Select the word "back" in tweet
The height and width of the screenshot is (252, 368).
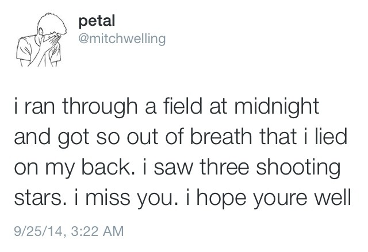(106, 167)
